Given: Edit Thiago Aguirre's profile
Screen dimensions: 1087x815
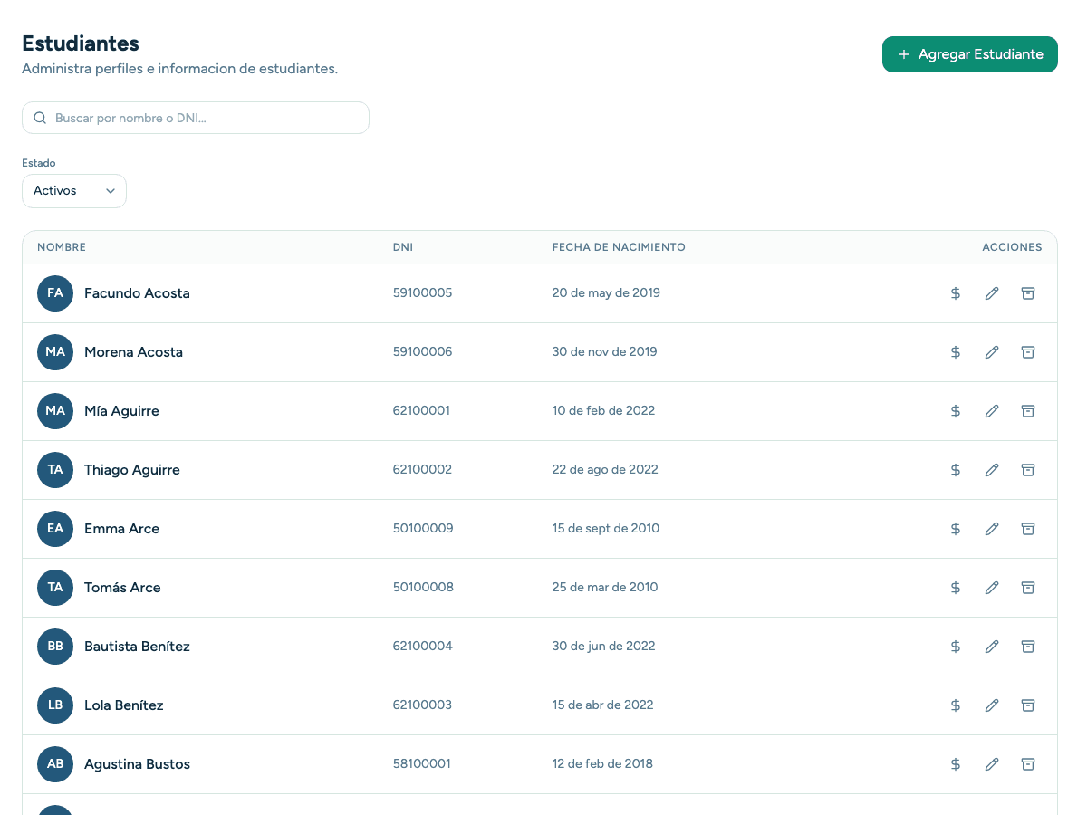Looking at the screenshot, I should point(992,470).
